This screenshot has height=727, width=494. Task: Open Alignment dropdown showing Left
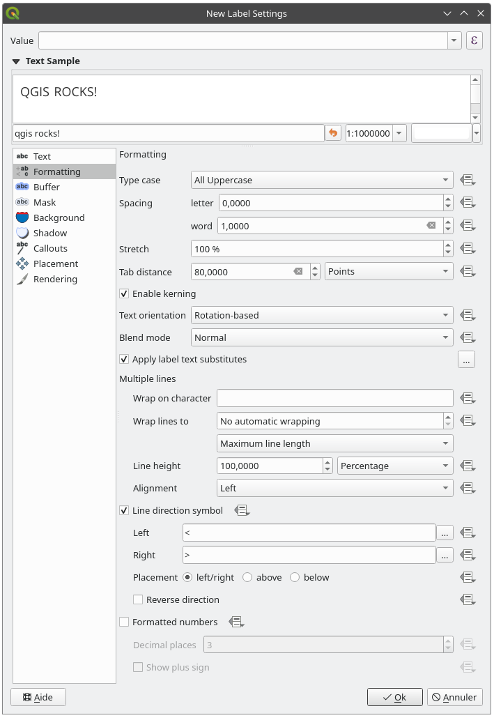[334, 488]
